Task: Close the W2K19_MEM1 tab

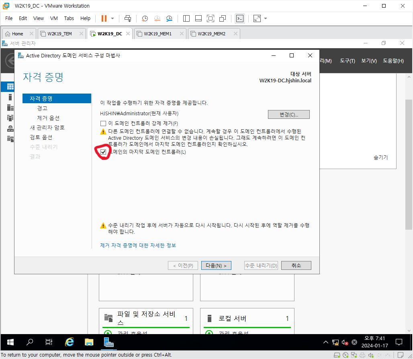Action: (x=182, y=33)
